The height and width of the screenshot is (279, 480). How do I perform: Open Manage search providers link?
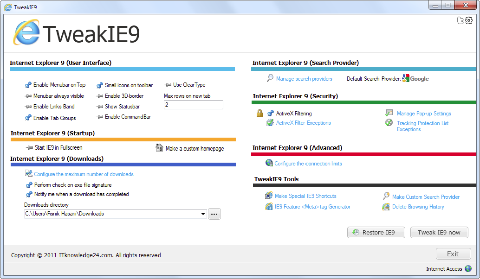click(x=304, y=79)
